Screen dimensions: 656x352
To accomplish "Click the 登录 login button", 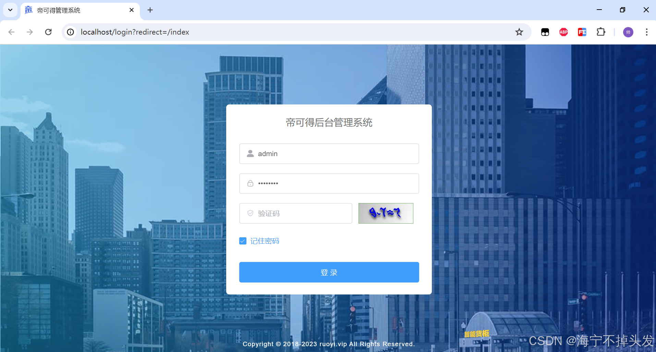I will pyautogui.click(x=329, y=272).
